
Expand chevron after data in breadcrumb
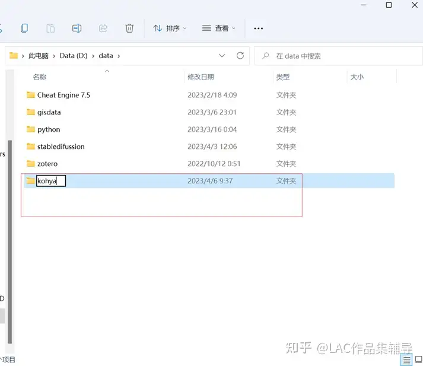[119, 56]
